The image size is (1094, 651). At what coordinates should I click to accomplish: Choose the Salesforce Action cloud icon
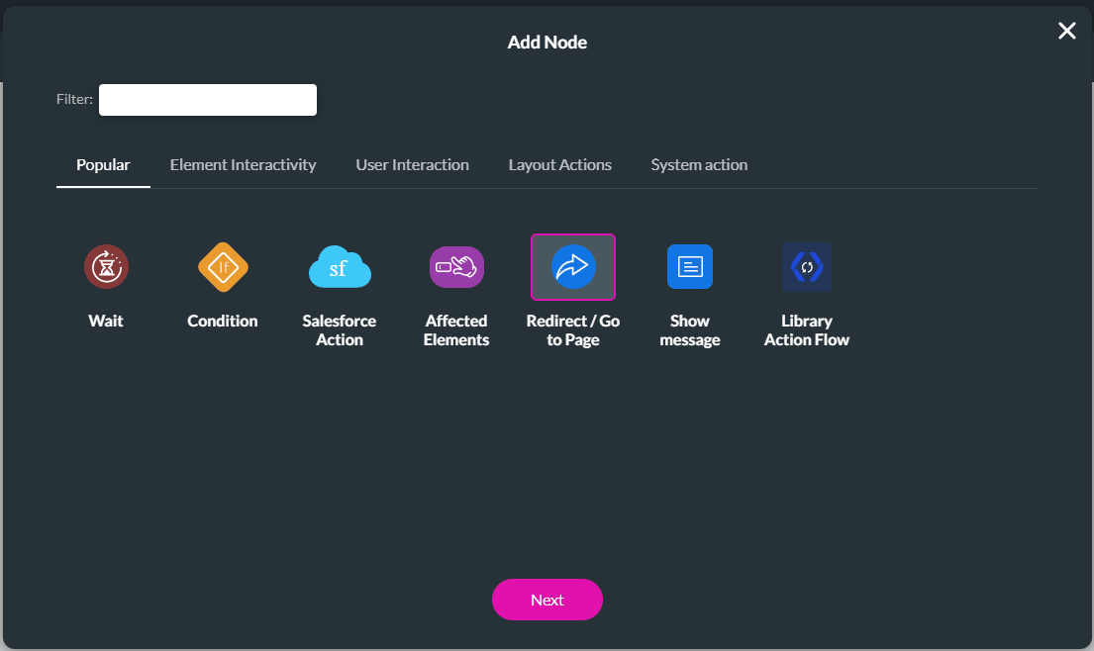340,266
